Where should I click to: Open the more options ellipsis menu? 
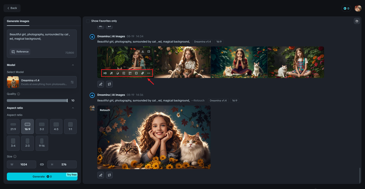click(x=149, y=73)
